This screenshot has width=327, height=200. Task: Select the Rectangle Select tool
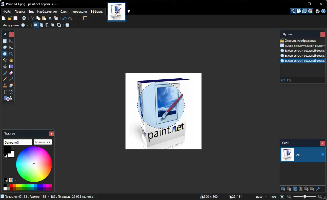(5, 41)
